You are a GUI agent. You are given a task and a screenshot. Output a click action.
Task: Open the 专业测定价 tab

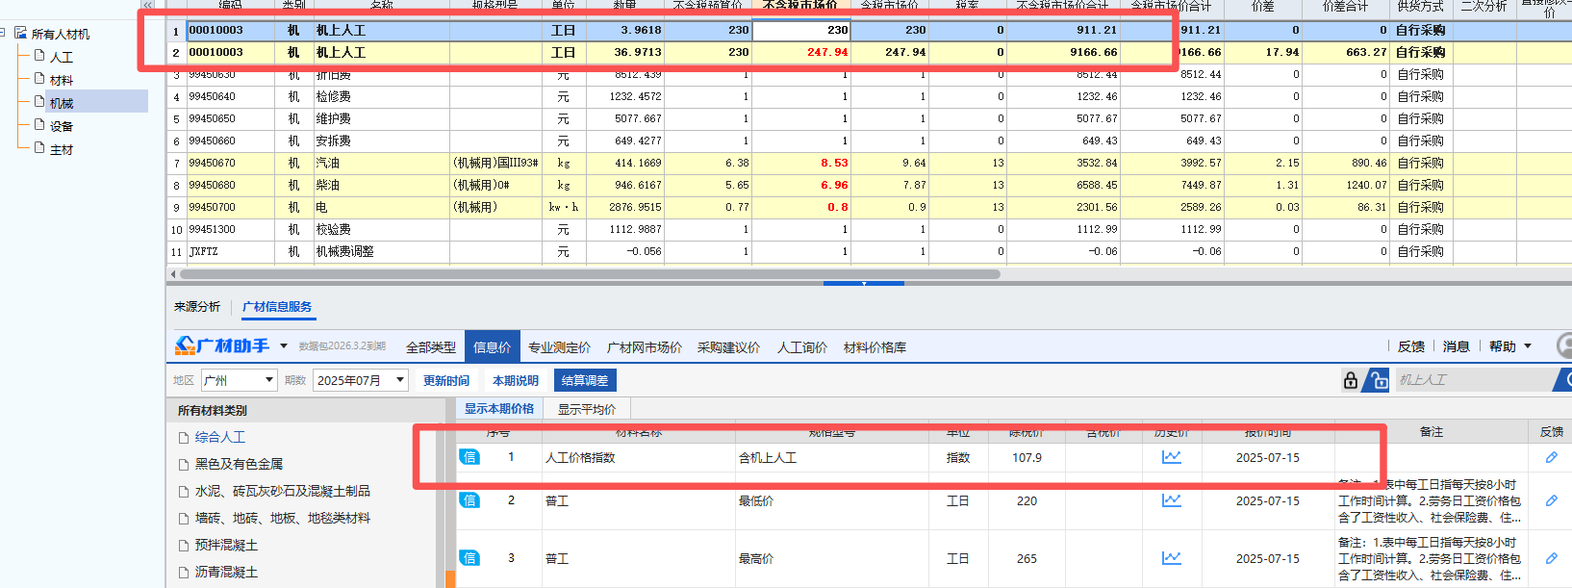click(559, 347)
